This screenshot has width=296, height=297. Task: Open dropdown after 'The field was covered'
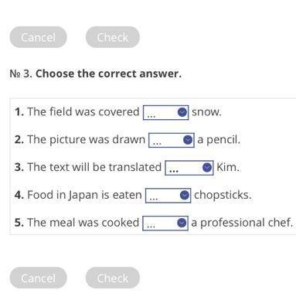165,112
